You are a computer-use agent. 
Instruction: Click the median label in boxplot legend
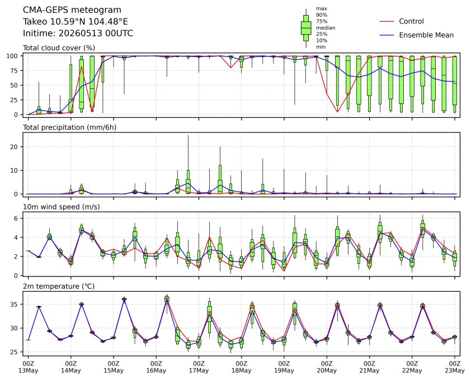(x=326, y=27)
